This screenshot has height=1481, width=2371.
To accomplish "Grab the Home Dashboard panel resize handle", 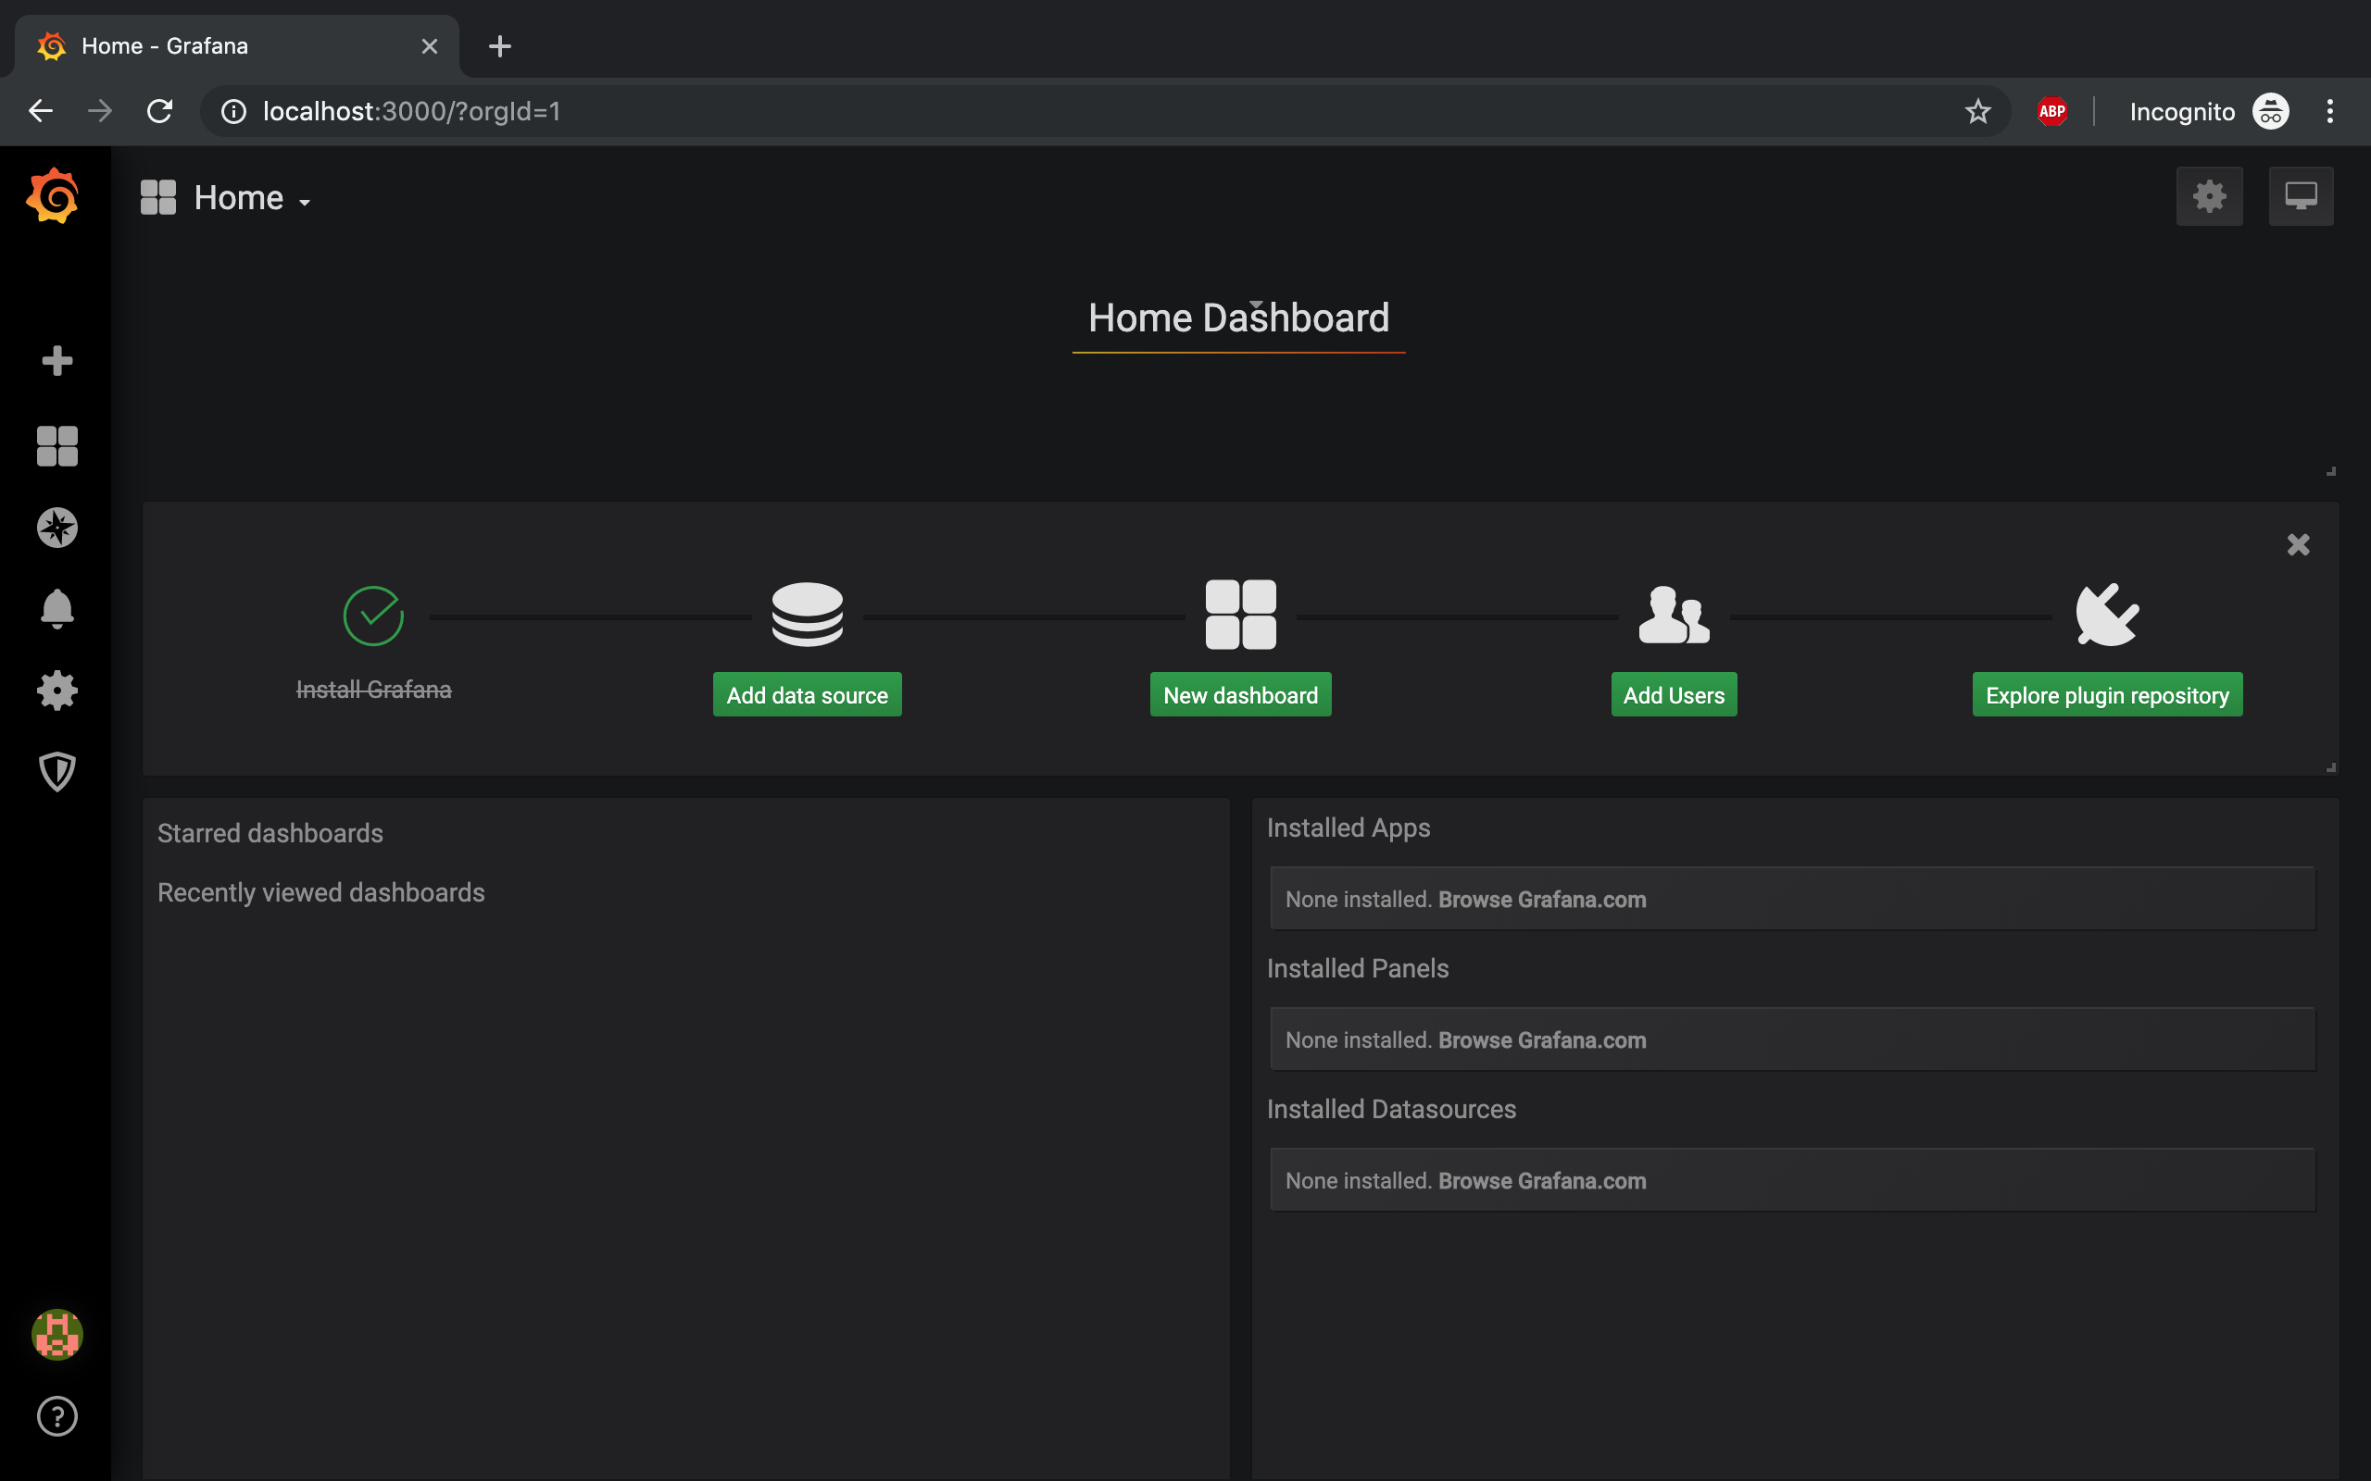I will [x=2331, y=471].
